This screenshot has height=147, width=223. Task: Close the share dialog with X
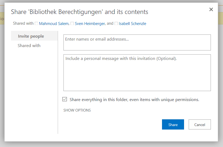[211, 9]
